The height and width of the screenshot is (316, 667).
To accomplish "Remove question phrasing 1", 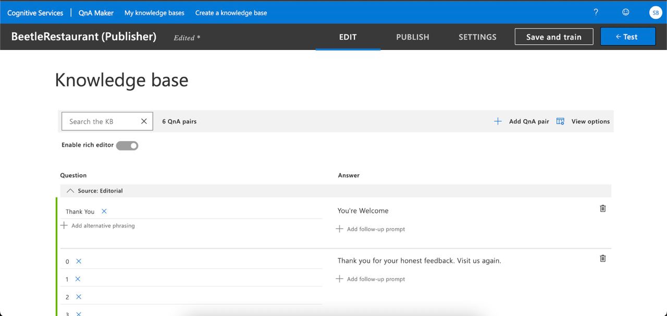I will coord(78,279).
